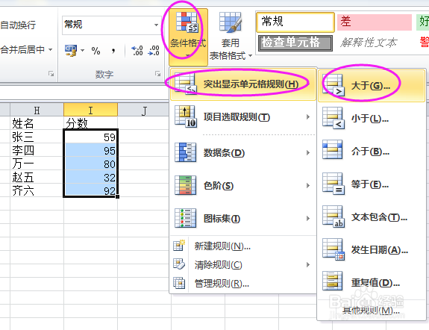Click the 数据条 bars icon
Viewport: 429px width, 330px height.
tap(185, 152)
